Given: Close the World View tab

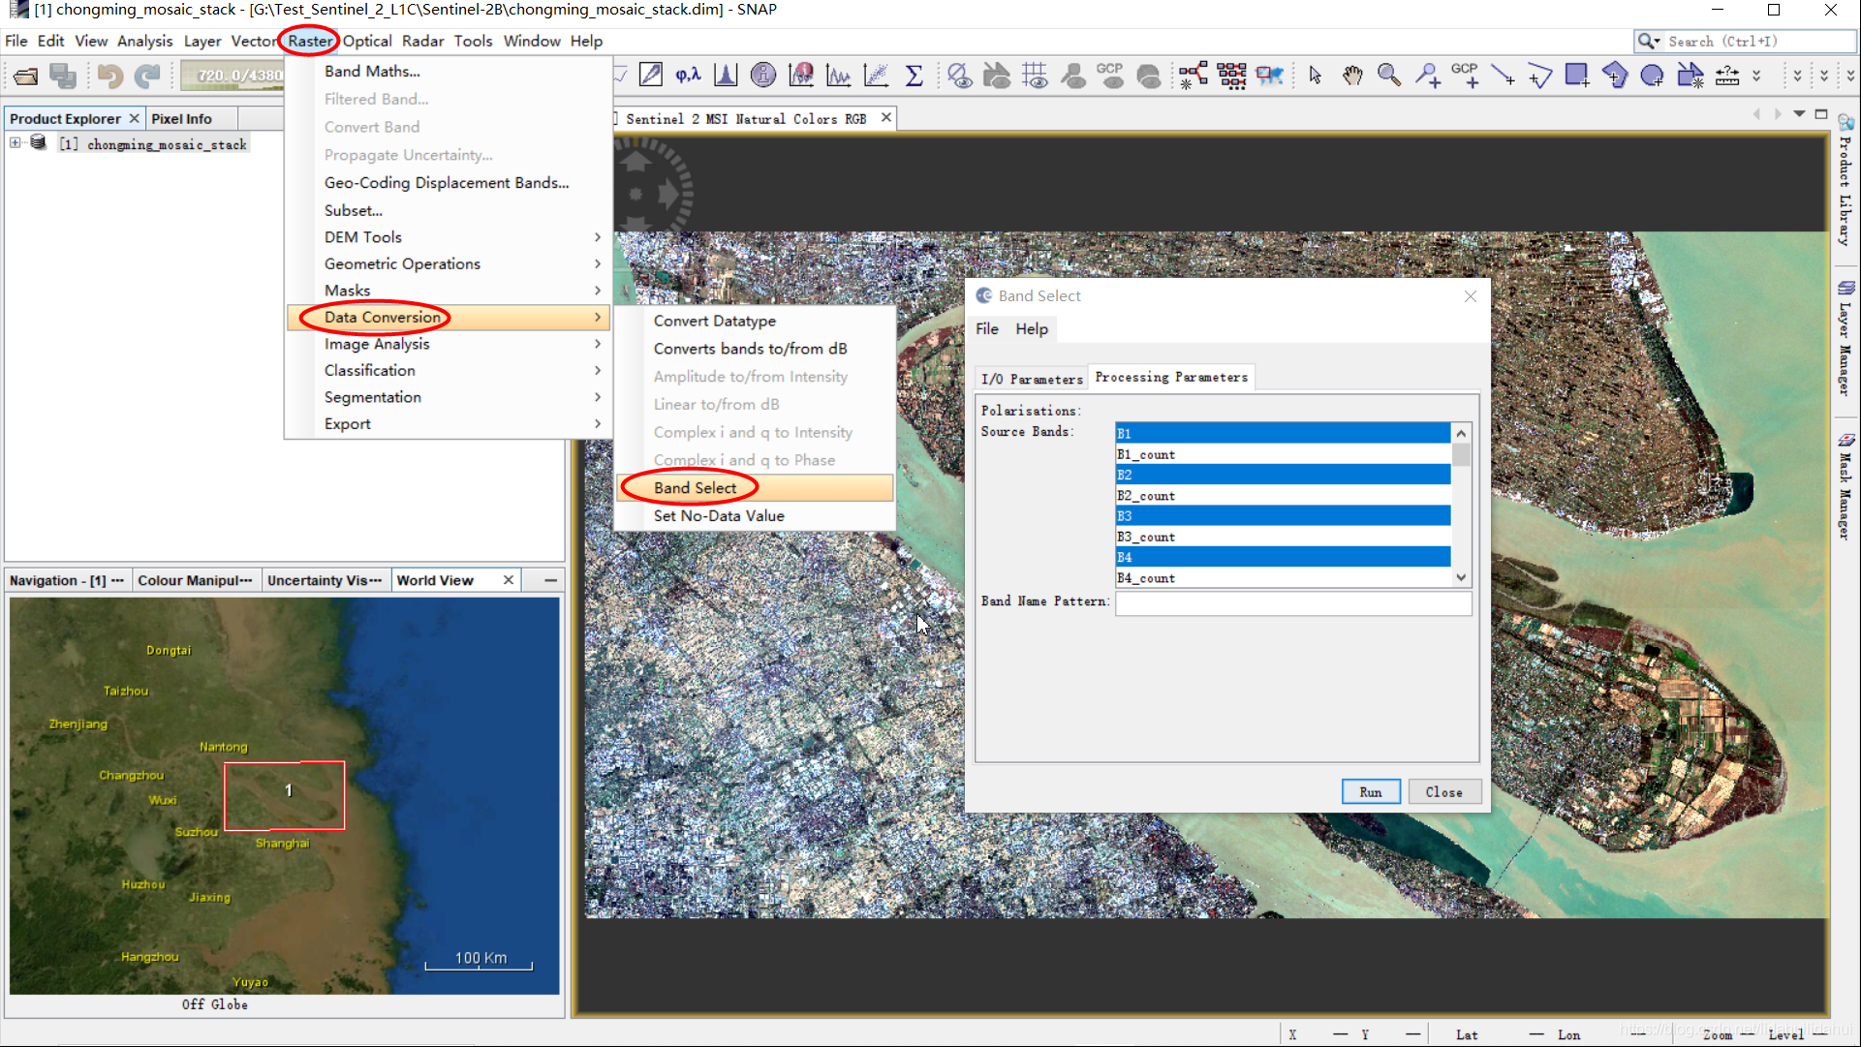Looking at the screenshot, I should [x=508, y=580].
